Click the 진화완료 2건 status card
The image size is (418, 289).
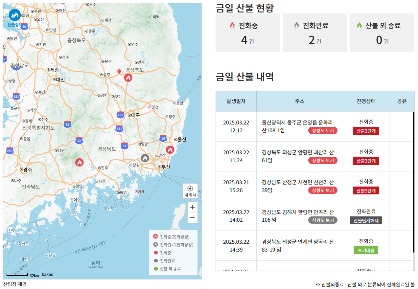coord(315,33)
